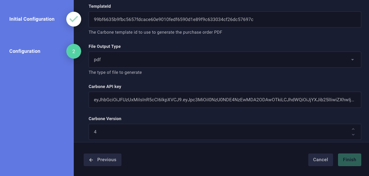Image resolution: width=369 pixels, height=176 pixels.
Task: Expand the File Output Type caret arrow
Action: pyautogui.click(x=353, y=60)
